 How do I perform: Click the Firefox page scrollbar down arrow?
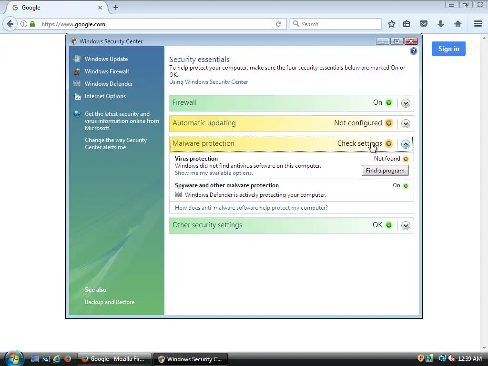484,348
